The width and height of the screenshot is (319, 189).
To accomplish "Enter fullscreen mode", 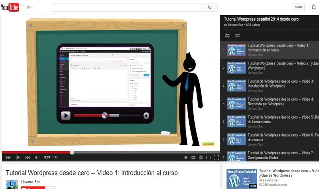I will pyautogui.click(x=216, y=158).
